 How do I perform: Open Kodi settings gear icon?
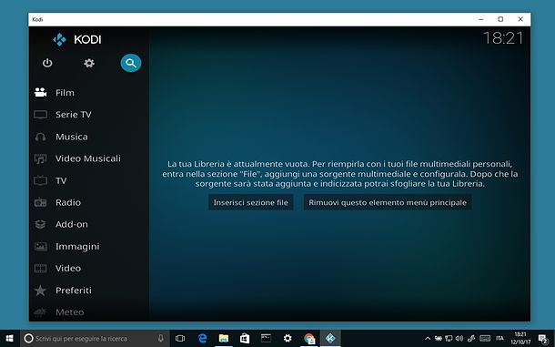(x=89, y=63)
